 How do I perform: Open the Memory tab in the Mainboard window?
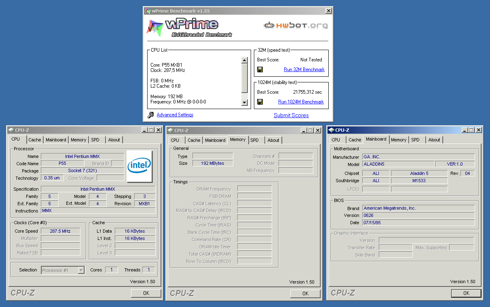pyautogui.click(x=399, y=140)
